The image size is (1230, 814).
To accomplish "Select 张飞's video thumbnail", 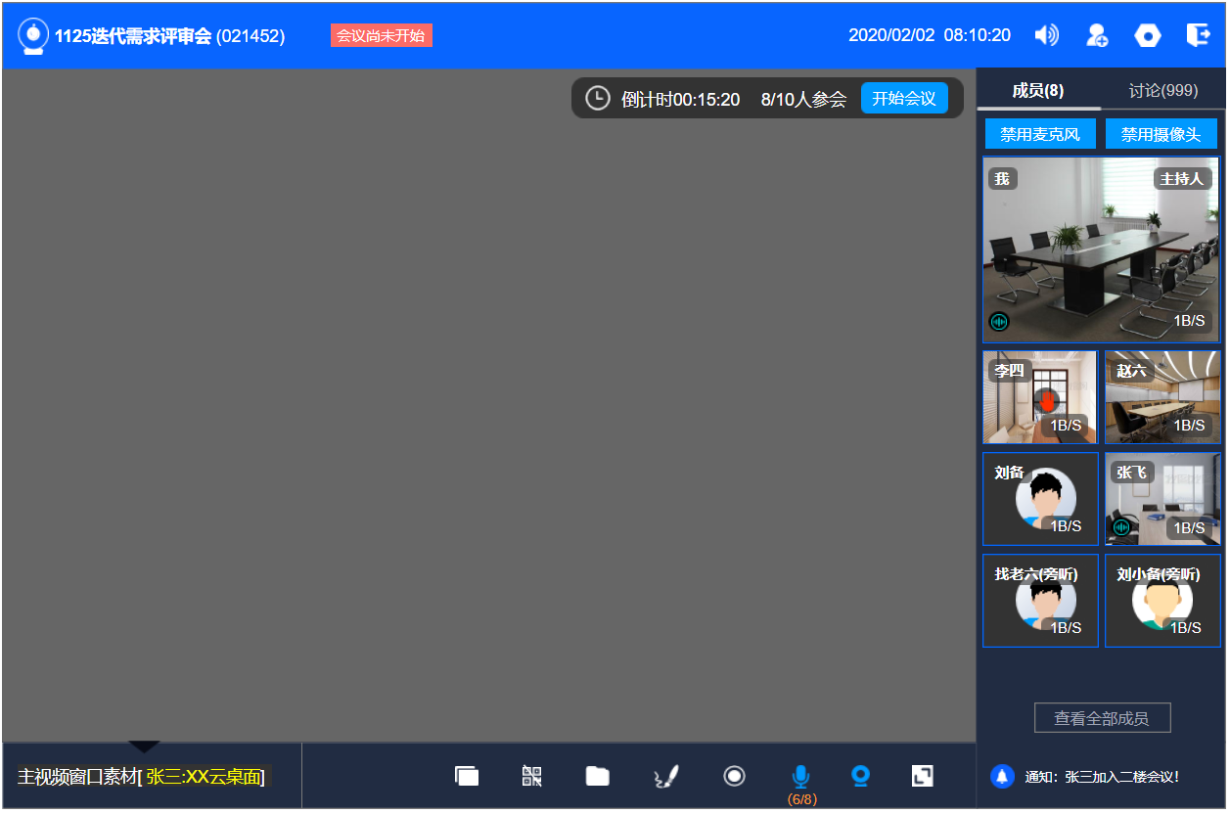I will pyautogui.click(x=1162, y=499).
